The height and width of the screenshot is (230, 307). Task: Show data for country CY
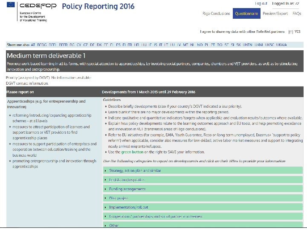point(79,45)
